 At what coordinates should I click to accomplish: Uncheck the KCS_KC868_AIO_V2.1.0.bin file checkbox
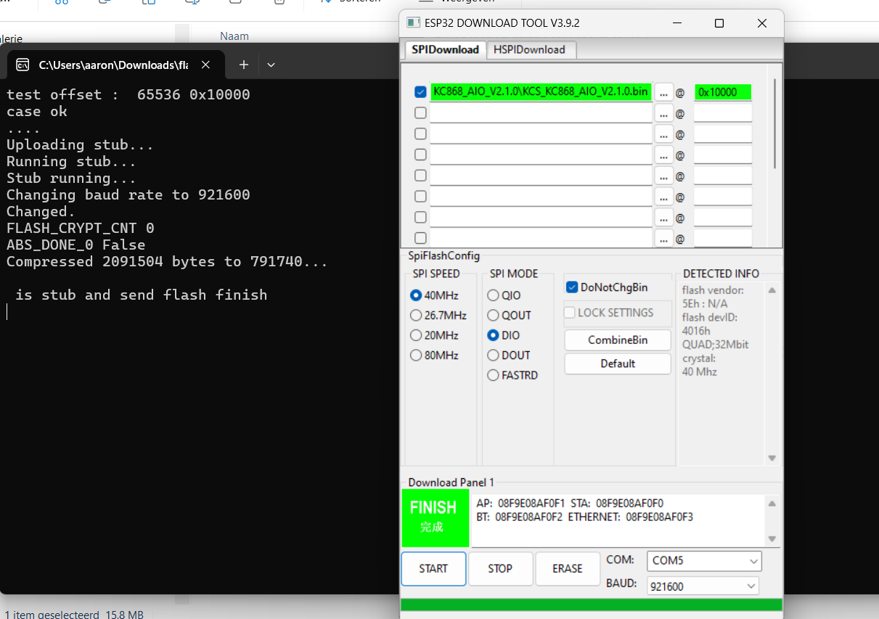[420, 92]
